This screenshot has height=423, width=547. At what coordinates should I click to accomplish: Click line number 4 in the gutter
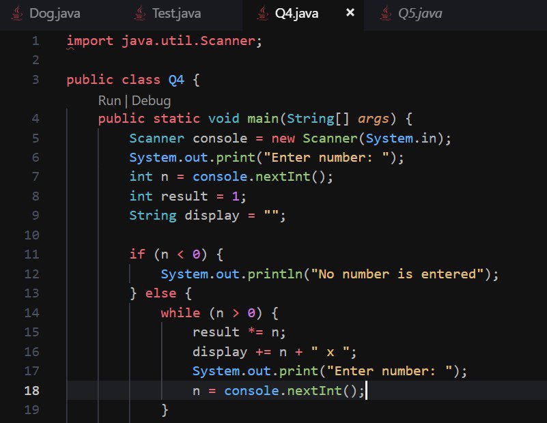(x=36, y=119)
